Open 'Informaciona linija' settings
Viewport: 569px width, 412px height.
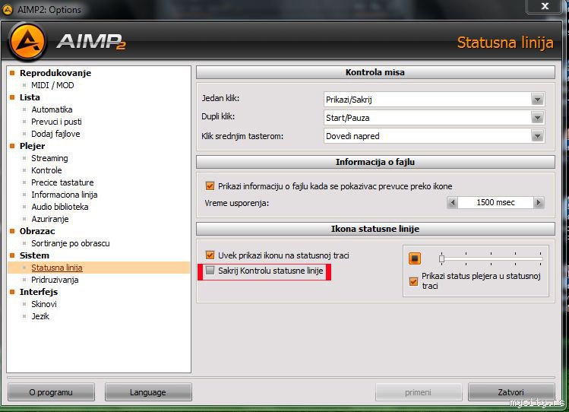[65, 195]
